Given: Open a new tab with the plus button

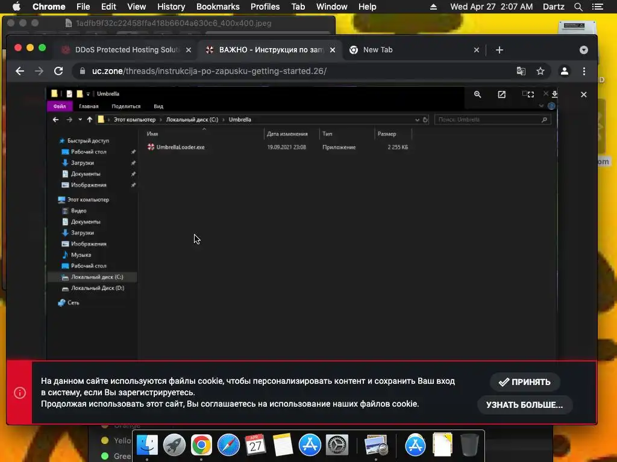Looking at the screenshot, I should (500, 50).
